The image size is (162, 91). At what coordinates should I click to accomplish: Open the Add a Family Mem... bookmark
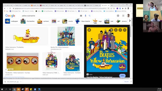tap(96, 11)
